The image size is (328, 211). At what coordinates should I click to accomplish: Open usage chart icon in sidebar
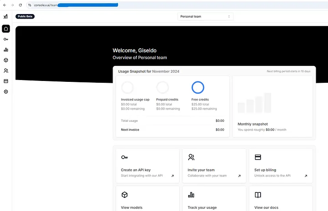point(5,50)
